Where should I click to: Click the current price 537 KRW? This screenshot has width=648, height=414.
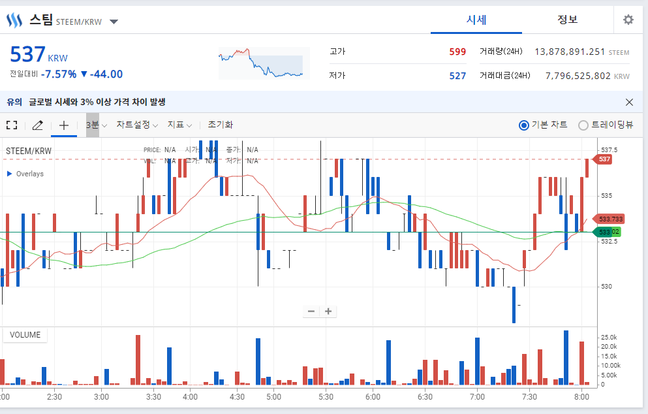point(39,55)
